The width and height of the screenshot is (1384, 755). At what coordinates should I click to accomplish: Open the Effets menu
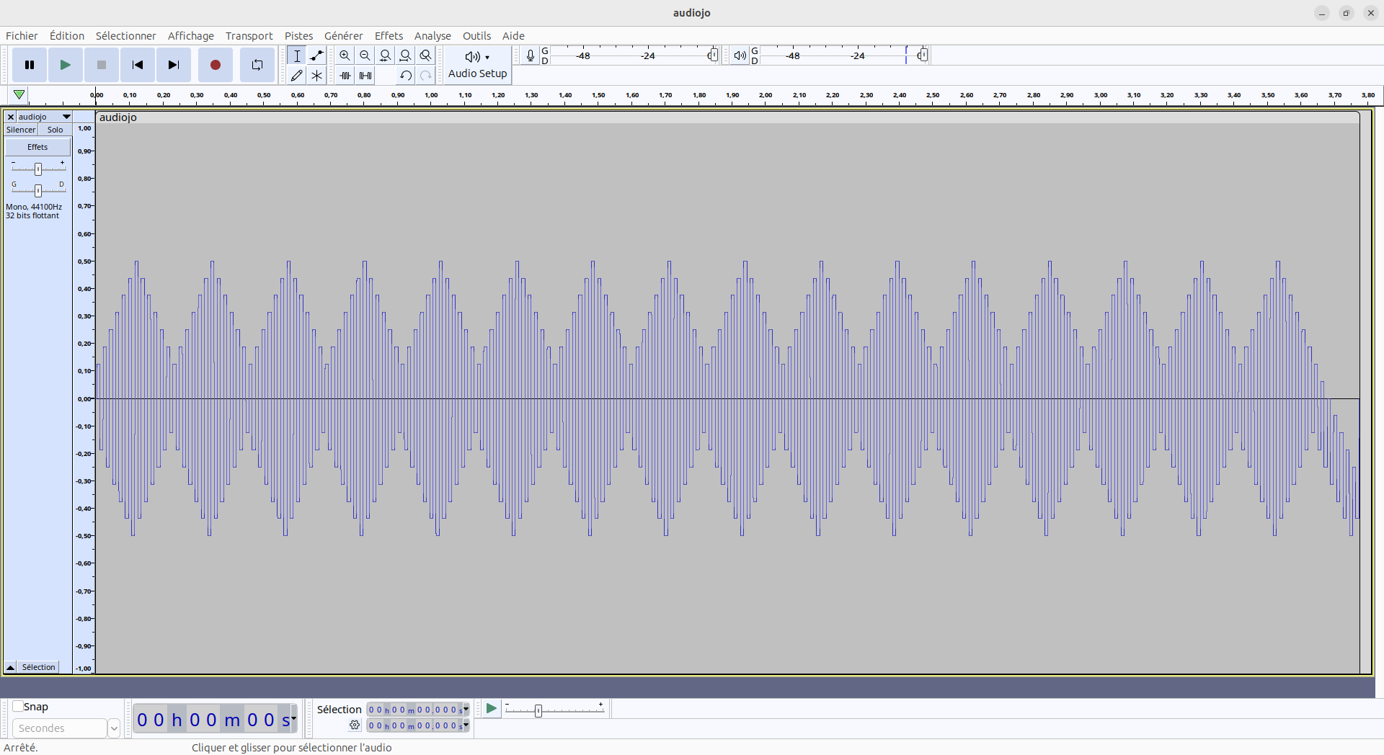(389, 36)
